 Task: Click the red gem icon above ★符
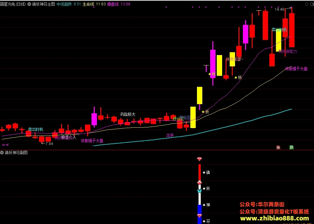[x=199, y=216]
